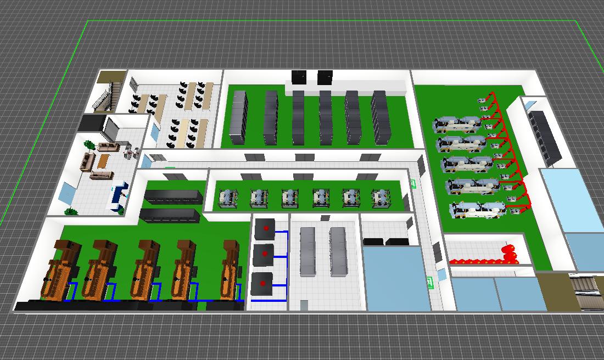604x360 pixels.
Task: Click the bottom black unit with red dot
Action: coord(262,284)
